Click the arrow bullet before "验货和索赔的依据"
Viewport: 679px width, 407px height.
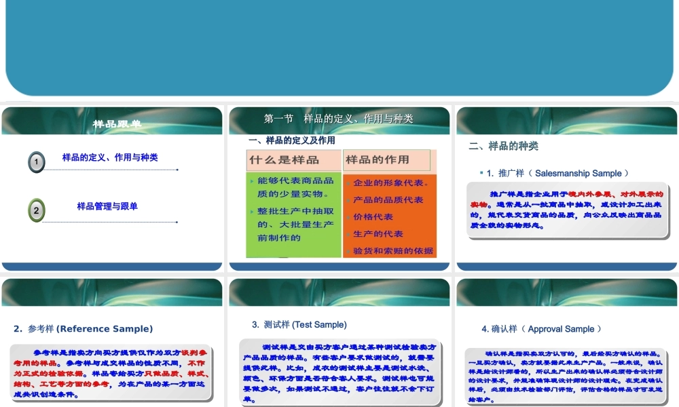coord(348,252)
